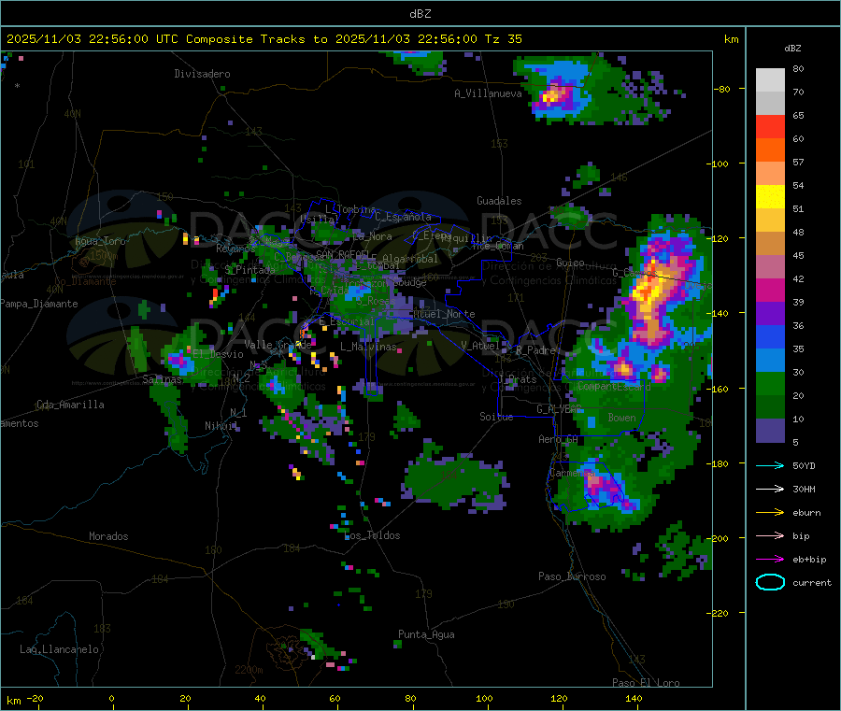This screenshot has height=711, width=841.
Task: Click the 'V_Atuel' map label
Action: click(x=480, y=346)
